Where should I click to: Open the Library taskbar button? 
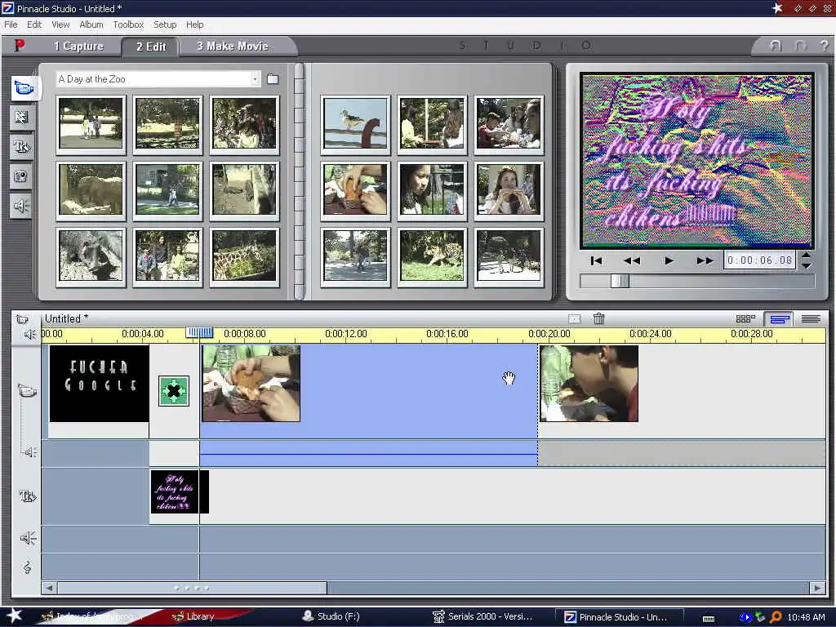click(193, 616)
